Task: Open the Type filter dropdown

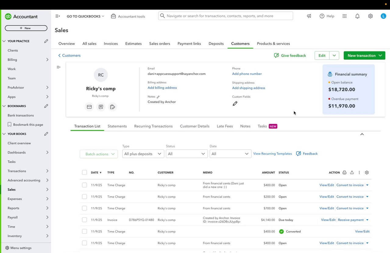Action: [x=143, y=154]
